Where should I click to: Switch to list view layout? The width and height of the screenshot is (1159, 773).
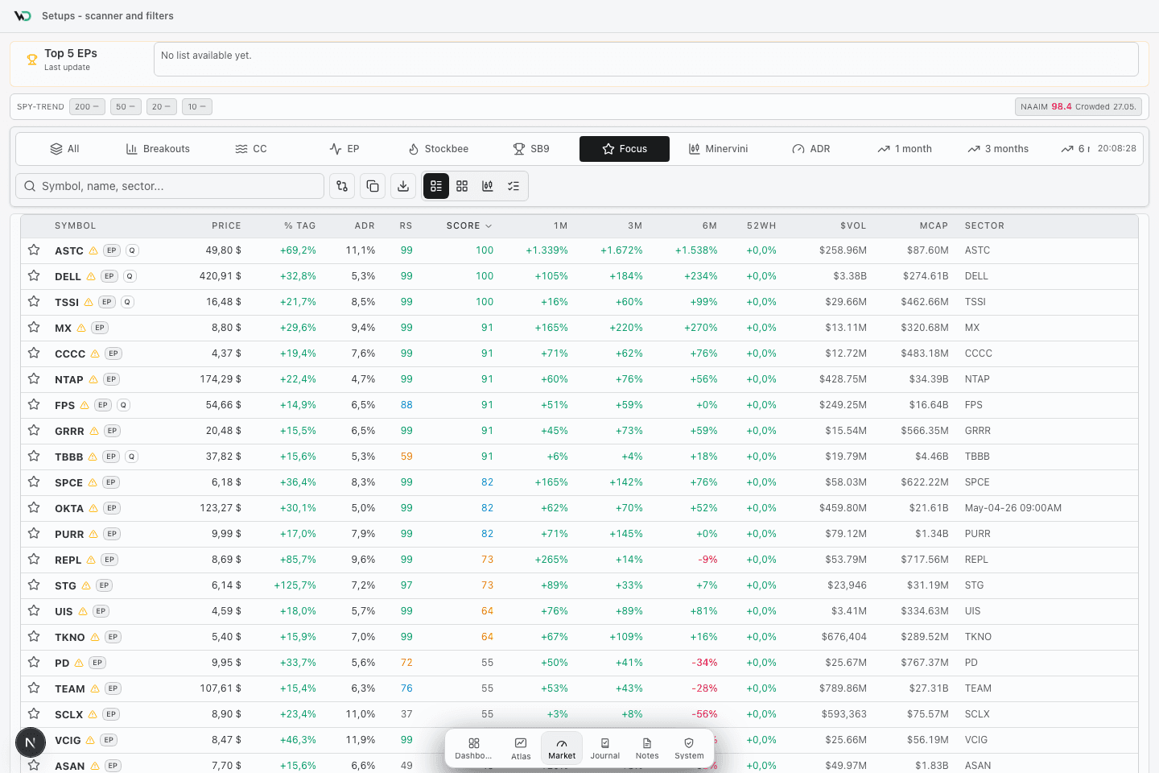point(436,186)
